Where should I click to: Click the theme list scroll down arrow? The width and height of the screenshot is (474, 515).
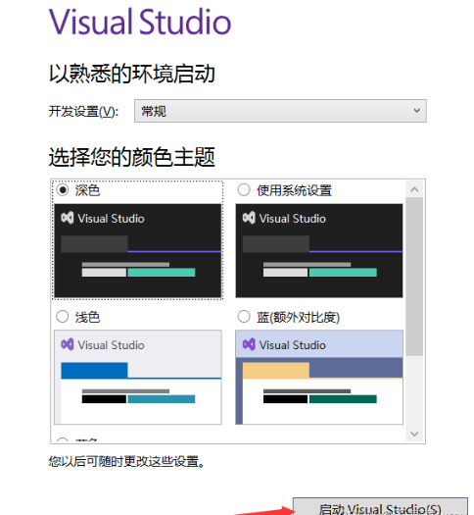click(414, 434)
